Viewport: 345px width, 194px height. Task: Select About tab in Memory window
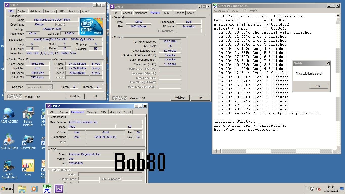tap(191, 13)
